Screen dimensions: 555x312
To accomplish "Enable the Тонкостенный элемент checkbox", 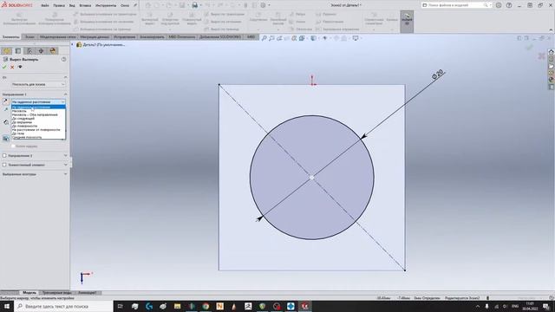I will pyautogui.click(x=4, y=165).
